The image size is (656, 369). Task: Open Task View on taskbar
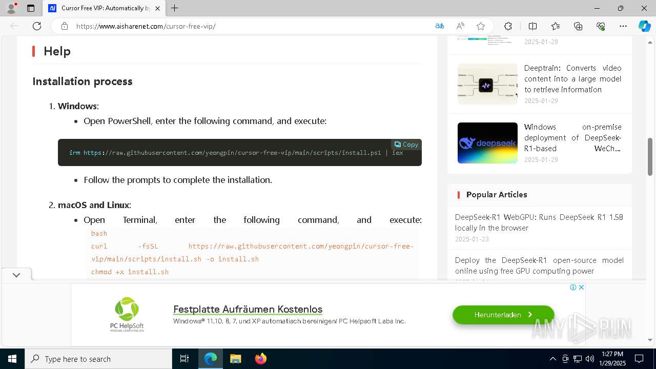[184, 359]
